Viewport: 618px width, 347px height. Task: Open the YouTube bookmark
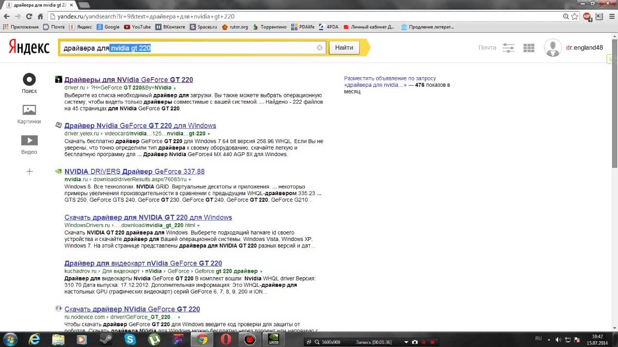pos(138,27)
